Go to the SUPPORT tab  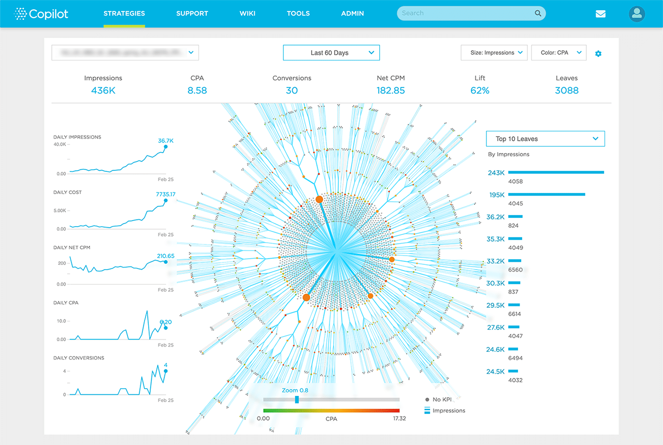pyautogui.click(x=192, y=13)
